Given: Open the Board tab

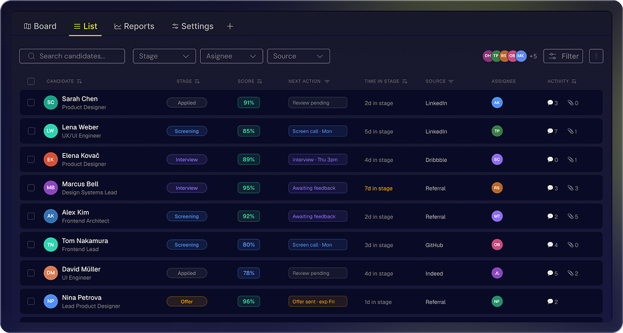Looking at the screenshot, I should point(40,26).
